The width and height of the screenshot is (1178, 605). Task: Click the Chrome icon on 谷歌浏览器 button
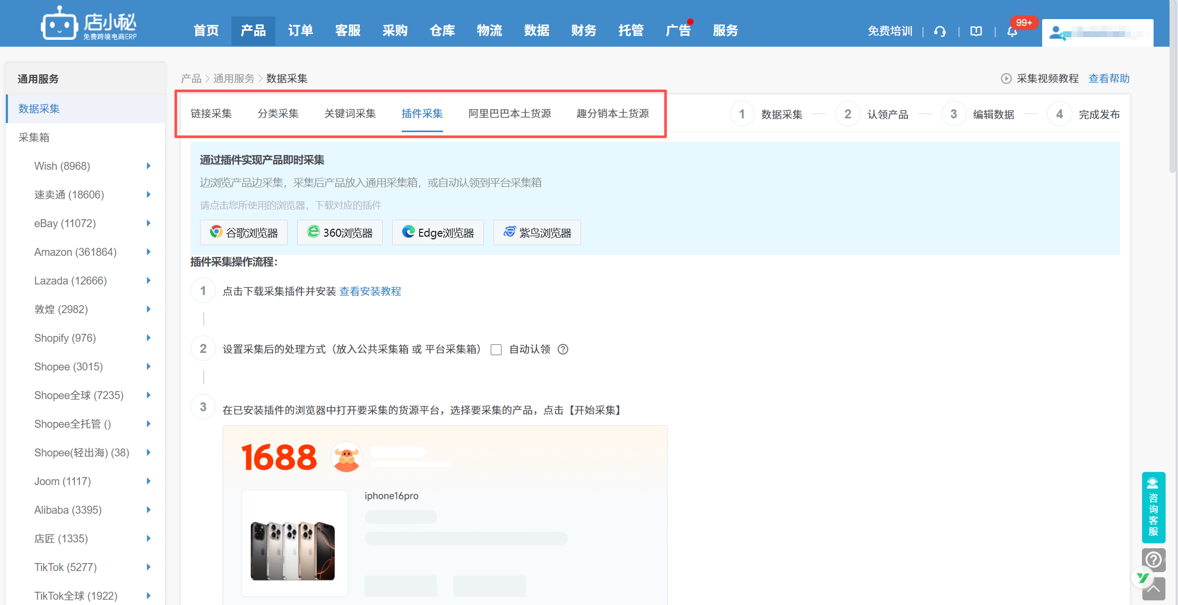coord(216,232)
